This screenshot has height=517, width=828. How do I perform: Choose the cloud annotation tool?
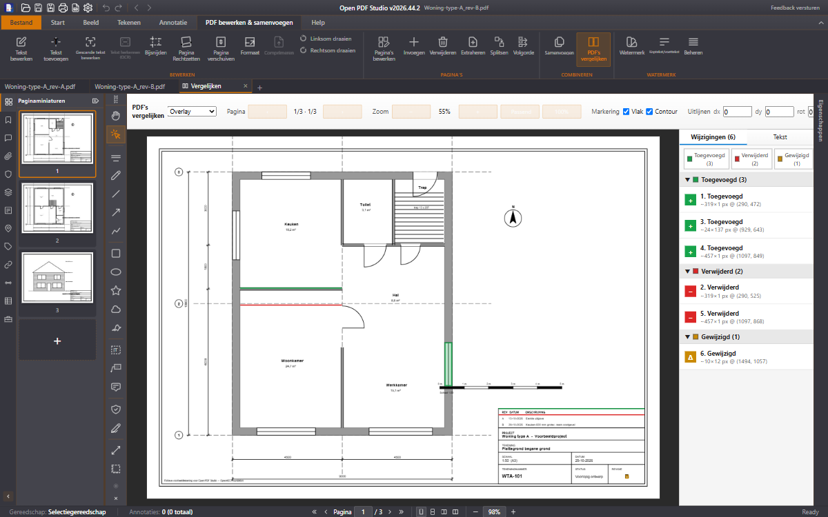coord(116,309)
